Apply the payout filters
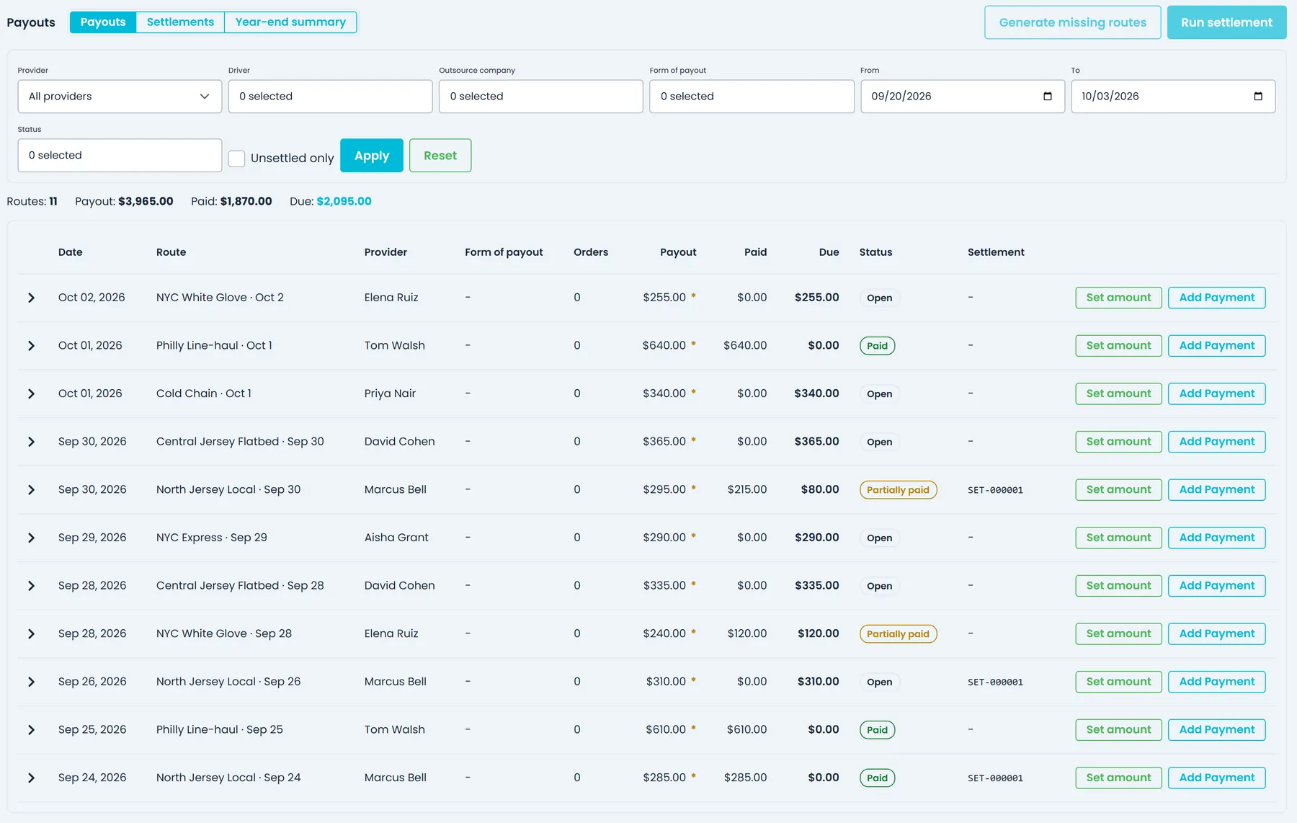The width and height of the screenshot is (1297, 823). (x=372, y=156)
